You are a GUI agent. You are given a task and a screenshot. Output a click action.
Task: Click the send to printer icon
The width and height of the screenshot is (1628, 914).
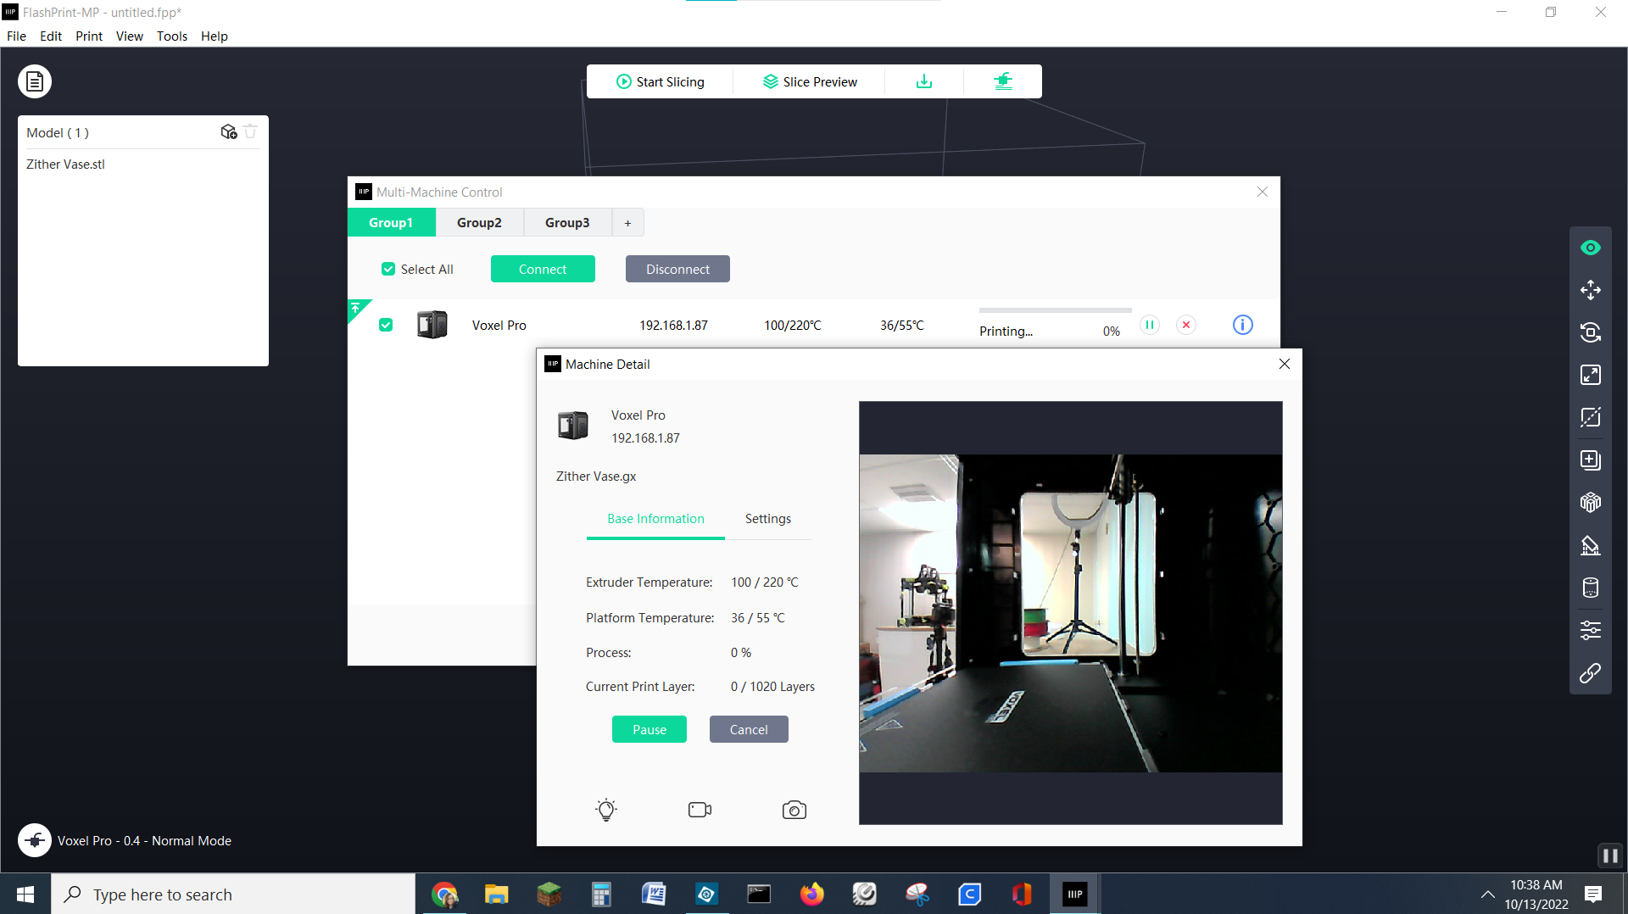point(1003,81)
